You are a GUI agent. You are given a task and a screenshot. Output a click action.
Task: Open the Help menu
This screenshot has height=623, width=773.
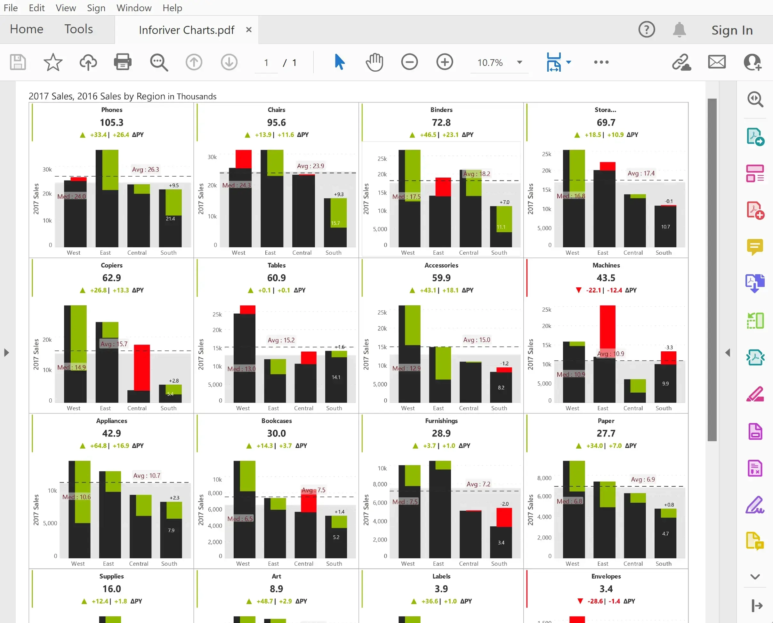172,8
